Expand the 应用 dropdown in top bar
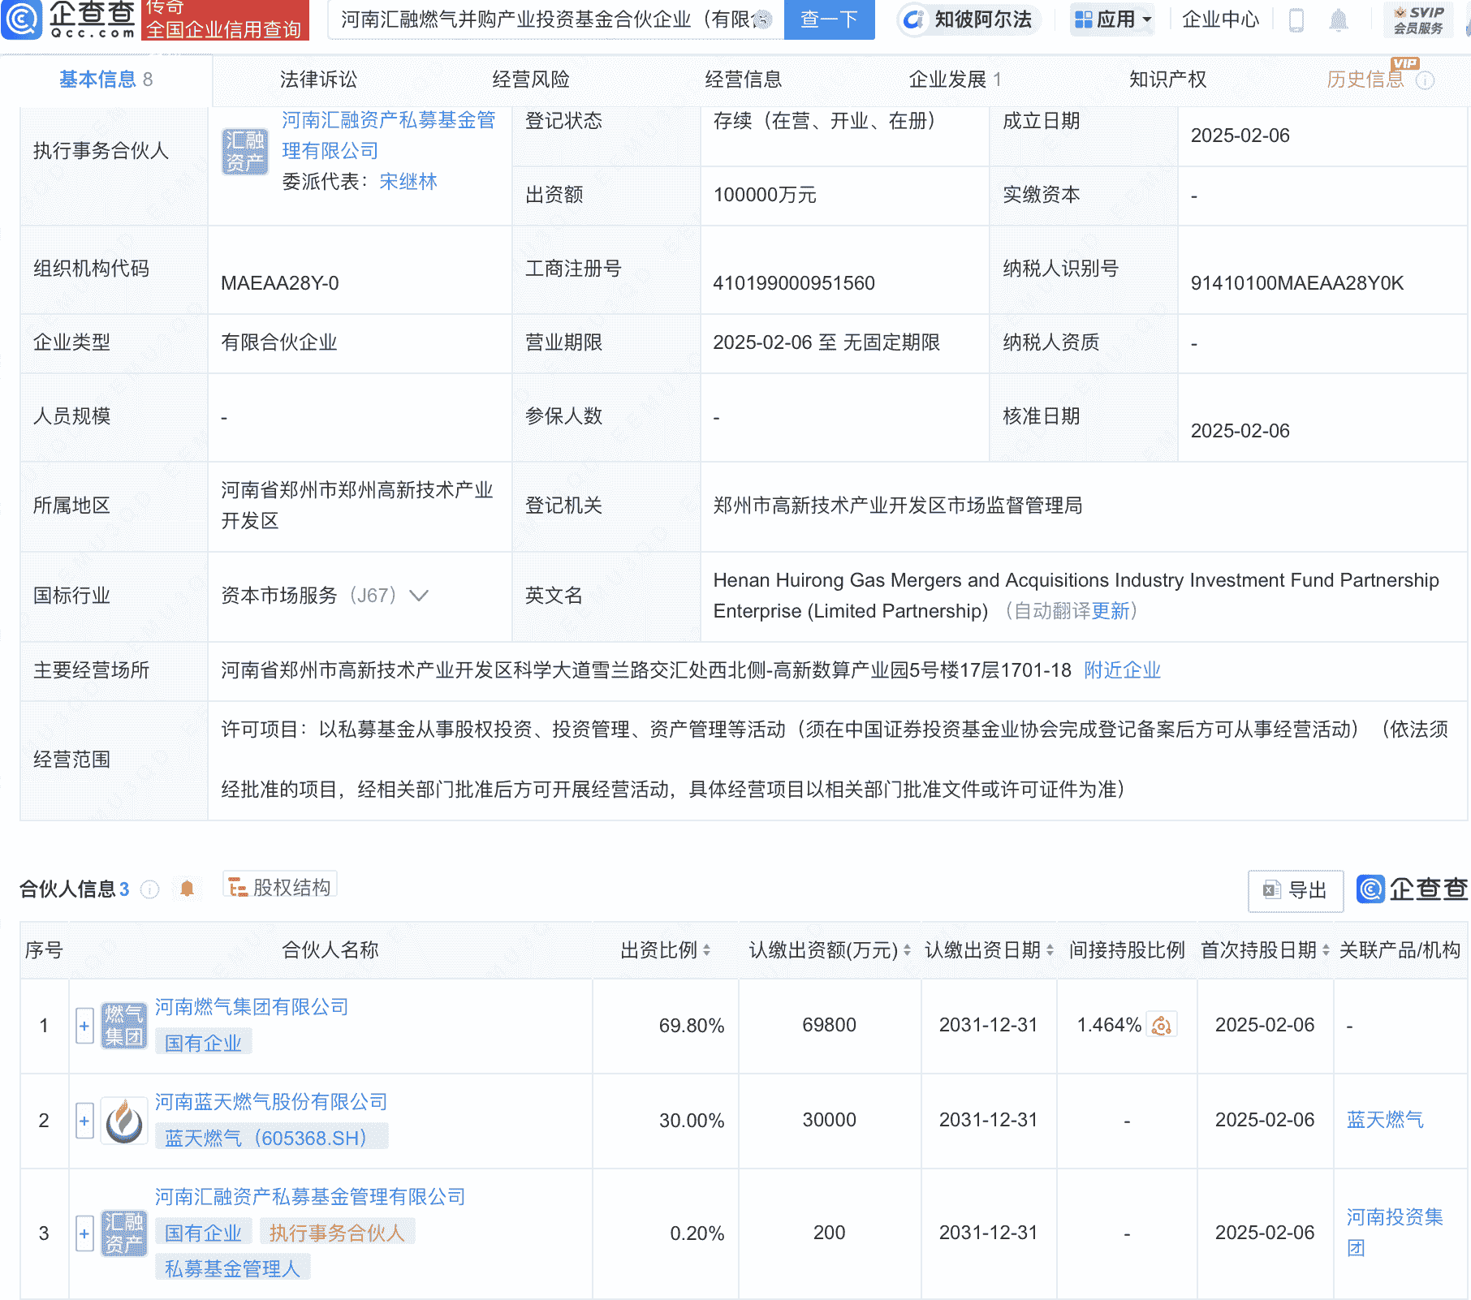This screenshot has width=1471, height=1300. (1111, 20)
